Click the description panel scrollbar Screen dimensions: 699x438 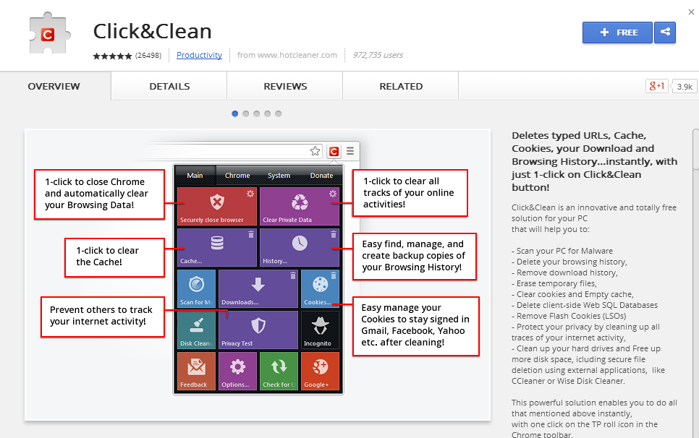[696, 150]
